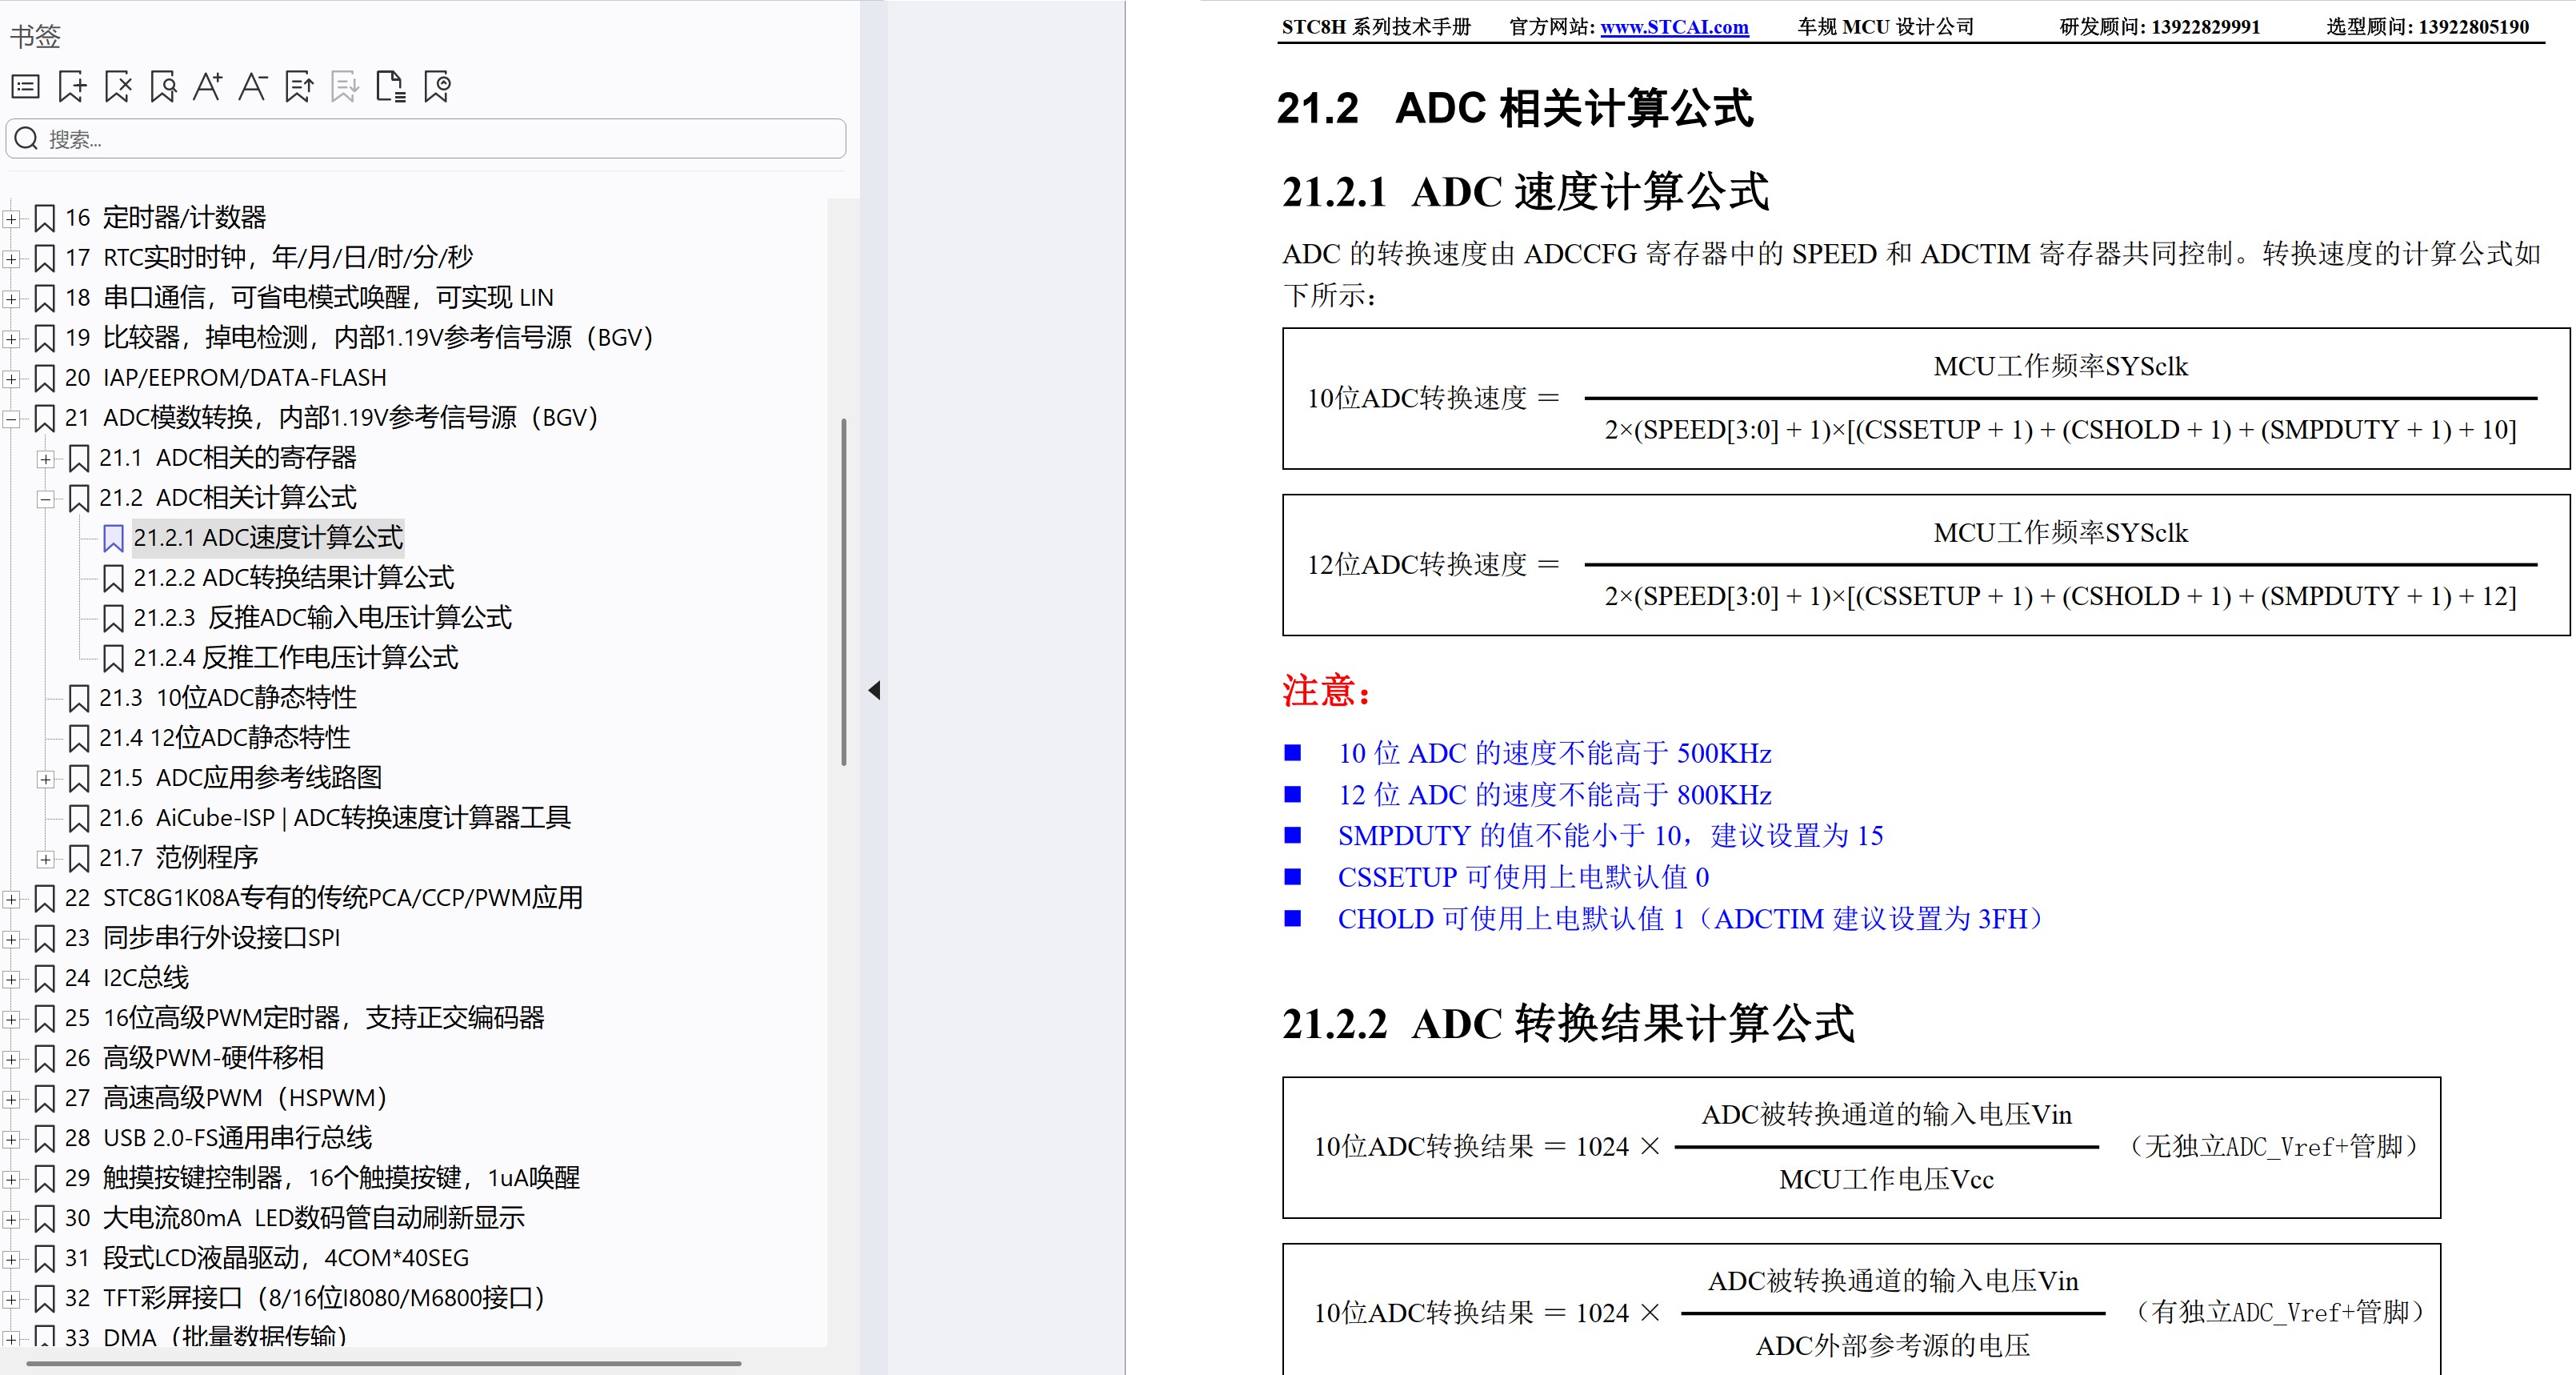Go to 21.2.4 反推工作电压计算公式 bookmark
This screenshot has height=1375, width=2576.
pyautogui.click(x=296, y=657)
